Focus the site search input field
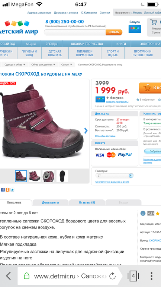Viewport: 161px width, 287px height. [75, 32]
